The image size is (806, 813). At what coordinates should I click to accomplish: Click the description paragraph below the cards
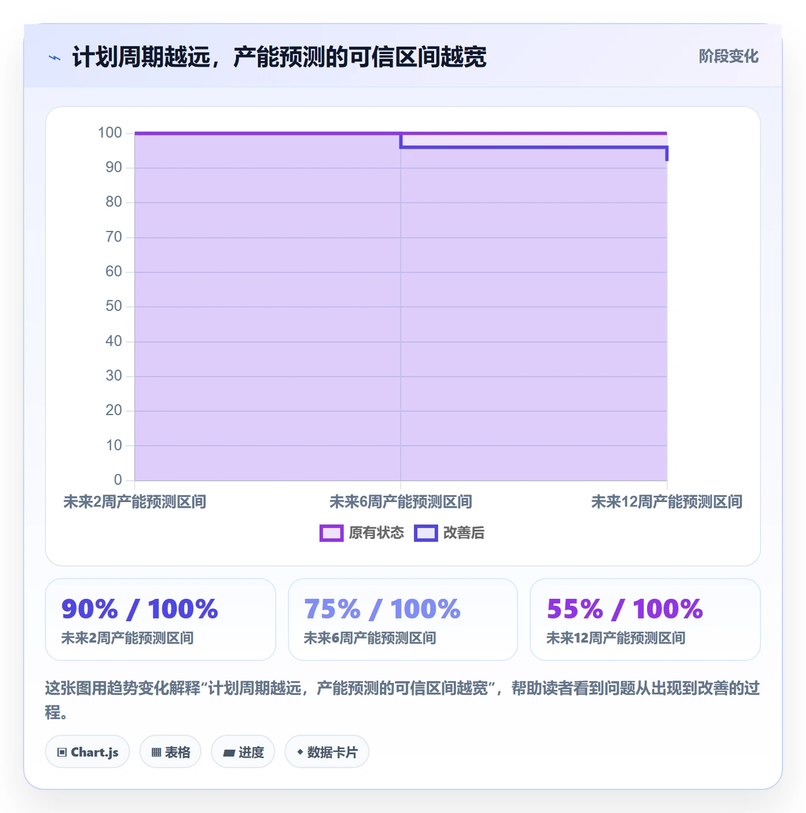[x=402, y=700]
